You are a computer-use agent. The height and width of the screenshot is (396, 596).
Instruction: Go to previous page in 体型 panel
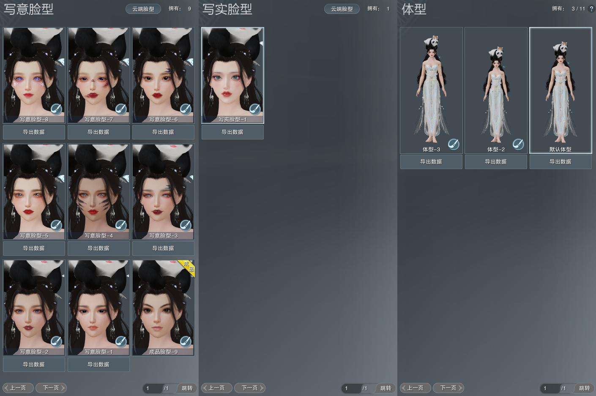(416, 388)
